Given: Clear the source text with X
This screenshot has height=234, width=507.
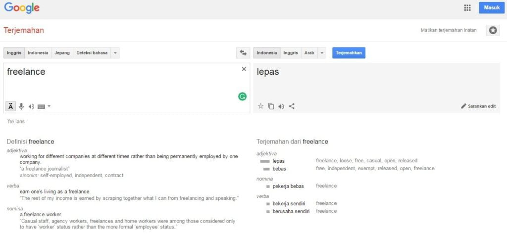Looking at the screenshot, I should tap(244, 69).
